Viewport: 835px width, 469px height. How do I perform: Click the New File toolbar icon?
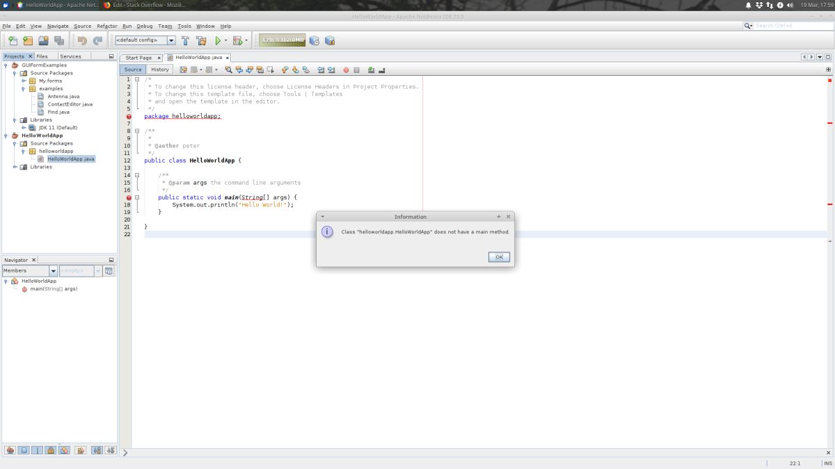13,41
